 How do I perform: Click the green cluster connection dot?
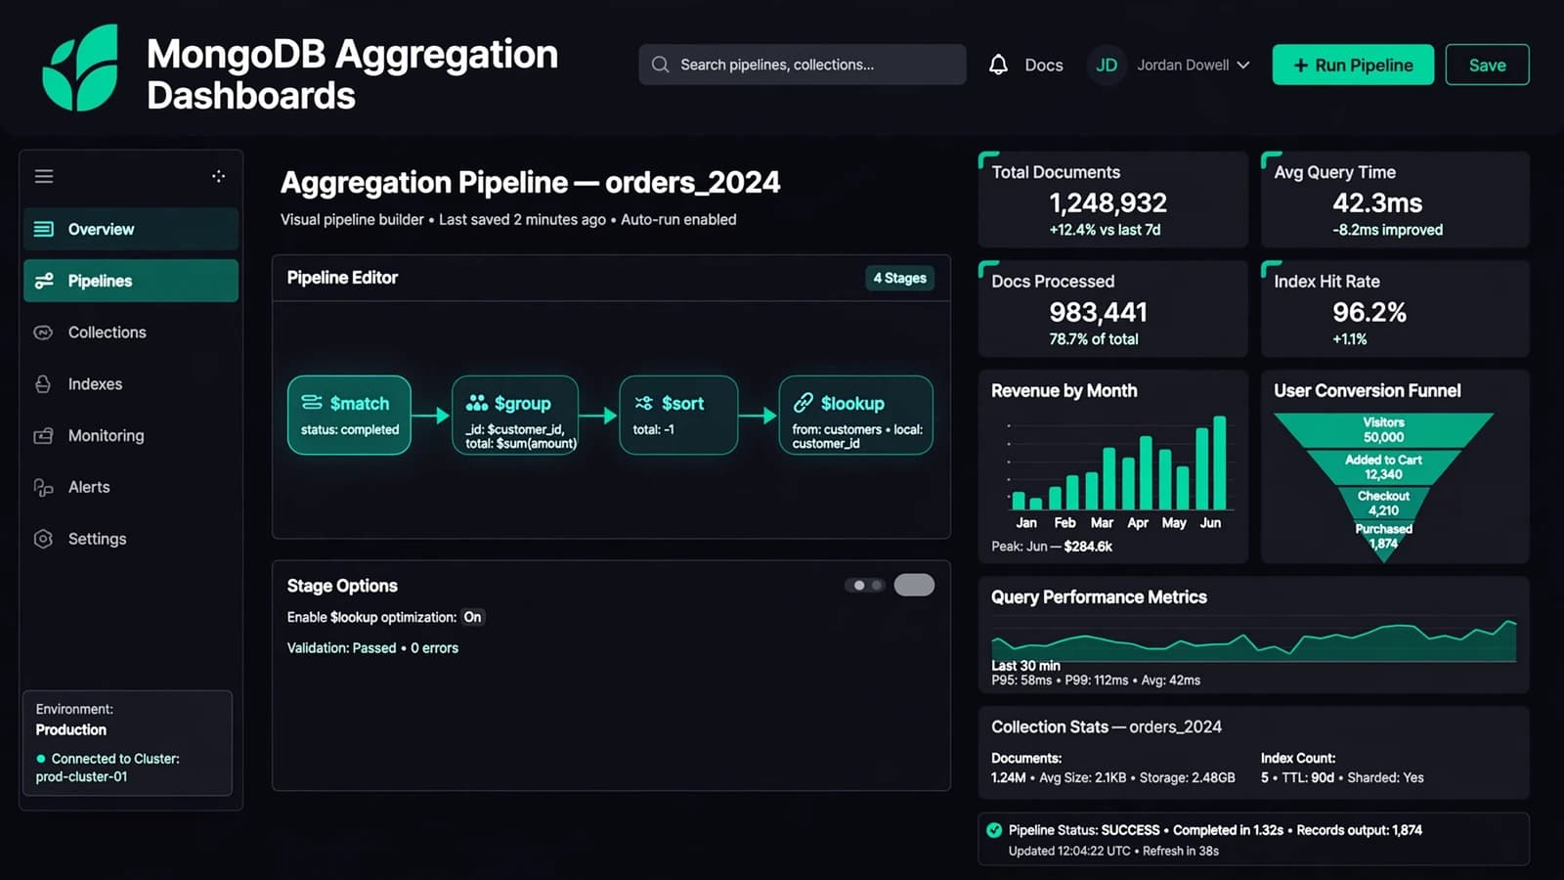click(x=41, y=759)
